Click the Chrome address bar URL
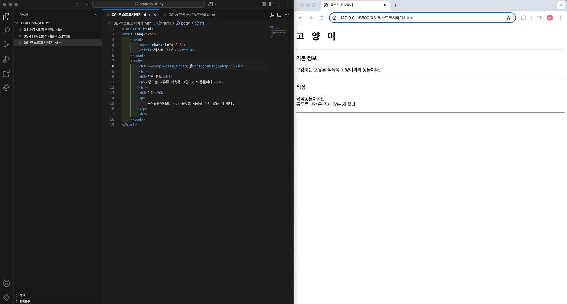Viewport: 567px width, 304px height. (376, 18)
